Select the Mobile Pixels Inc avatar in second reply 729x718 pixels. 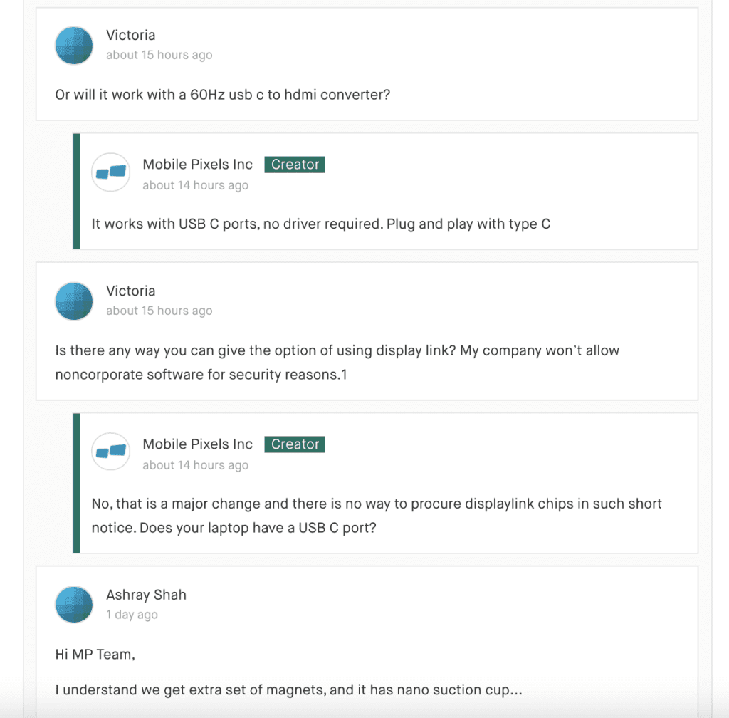110,452
